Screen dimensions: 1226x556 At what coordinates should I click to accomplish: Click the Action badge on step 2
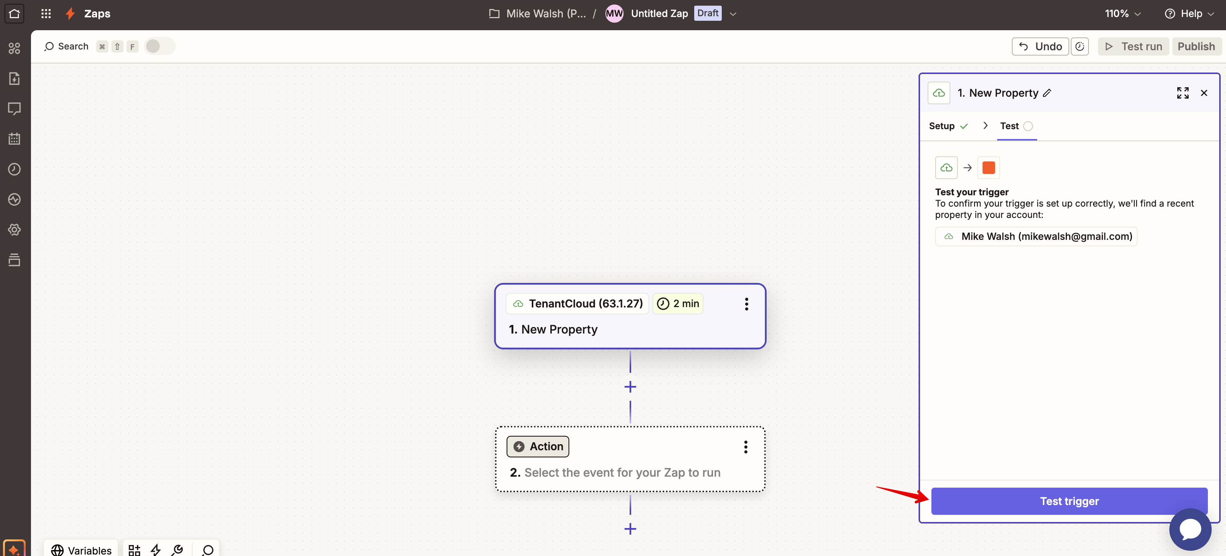tap(537, 446)
